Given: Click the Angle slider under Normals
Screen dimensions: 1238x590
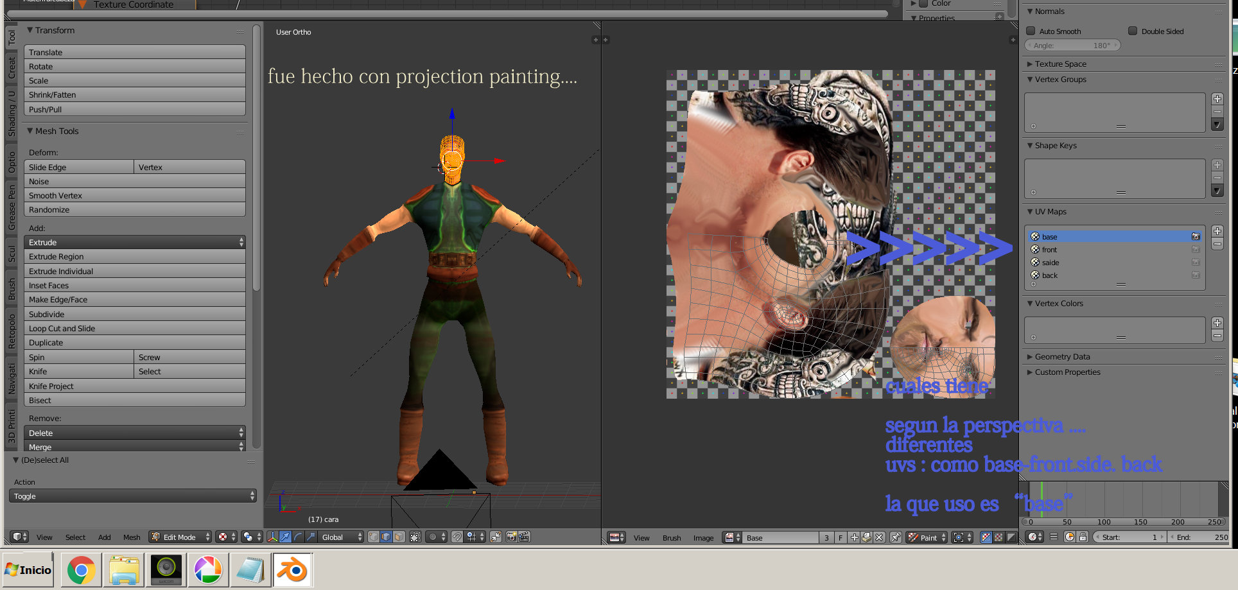Looking at the screenshot, I should [1072, 46].
